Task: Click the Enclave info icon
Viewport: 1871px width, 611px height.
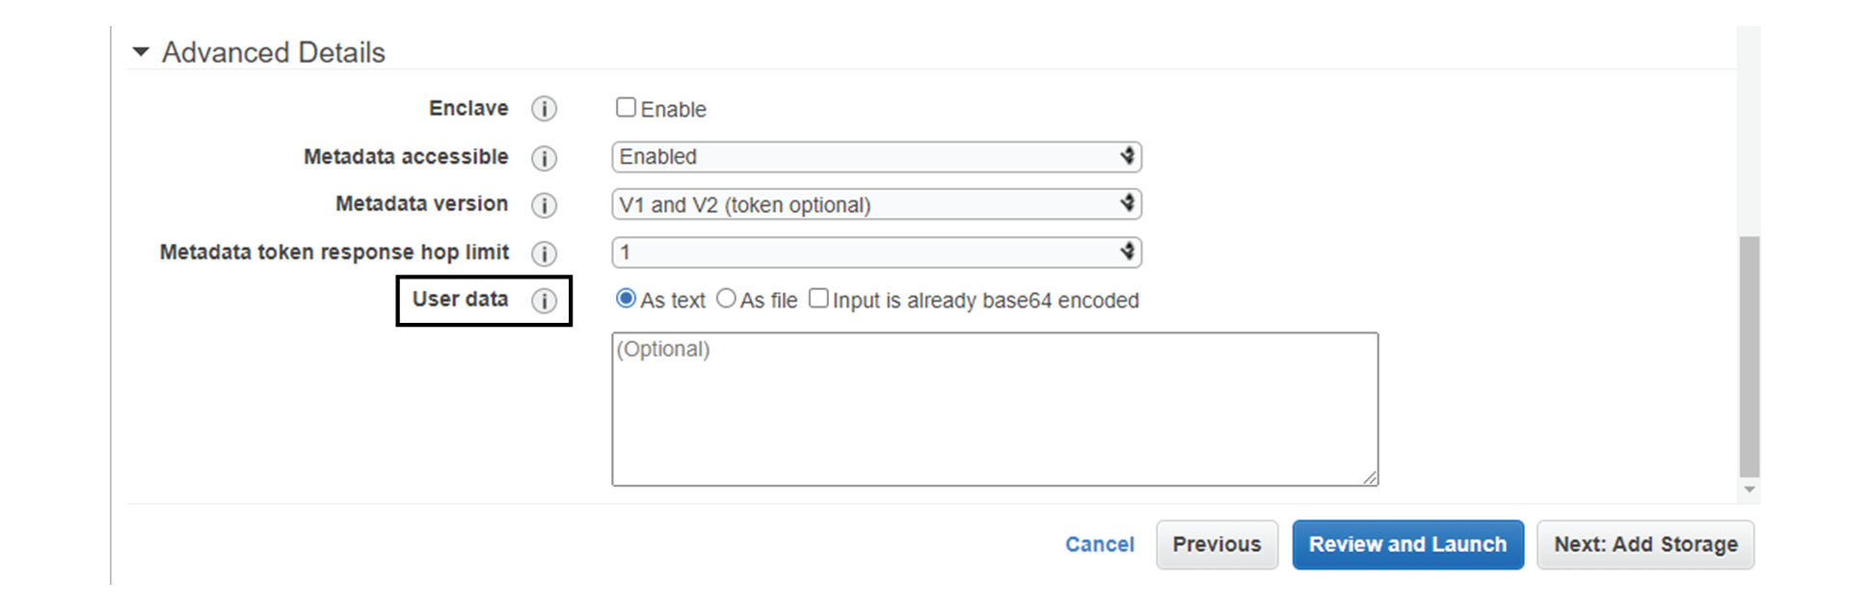Action: (545, 109)
